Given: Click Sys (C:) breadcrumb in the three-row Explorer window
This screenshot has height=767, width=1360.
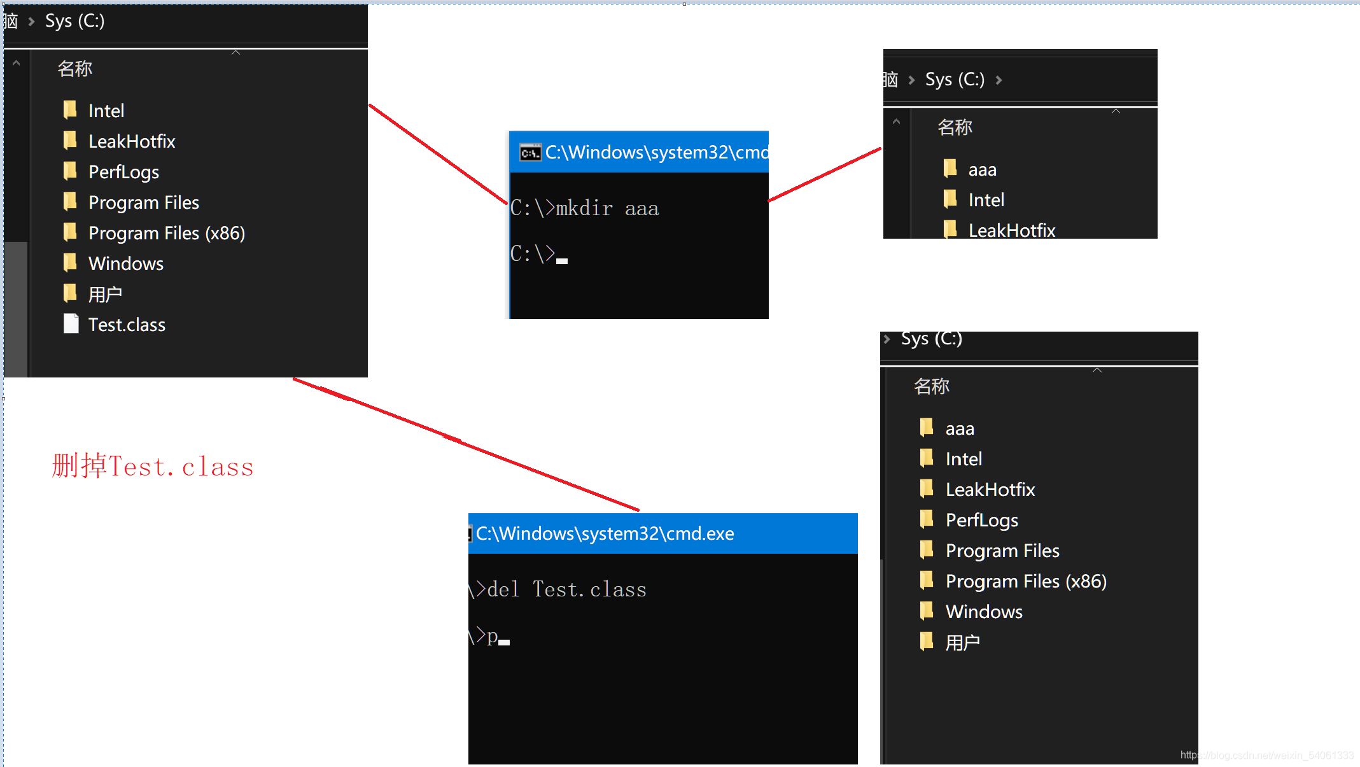Looking at the screenshot, I should click(x=955, y=80).
